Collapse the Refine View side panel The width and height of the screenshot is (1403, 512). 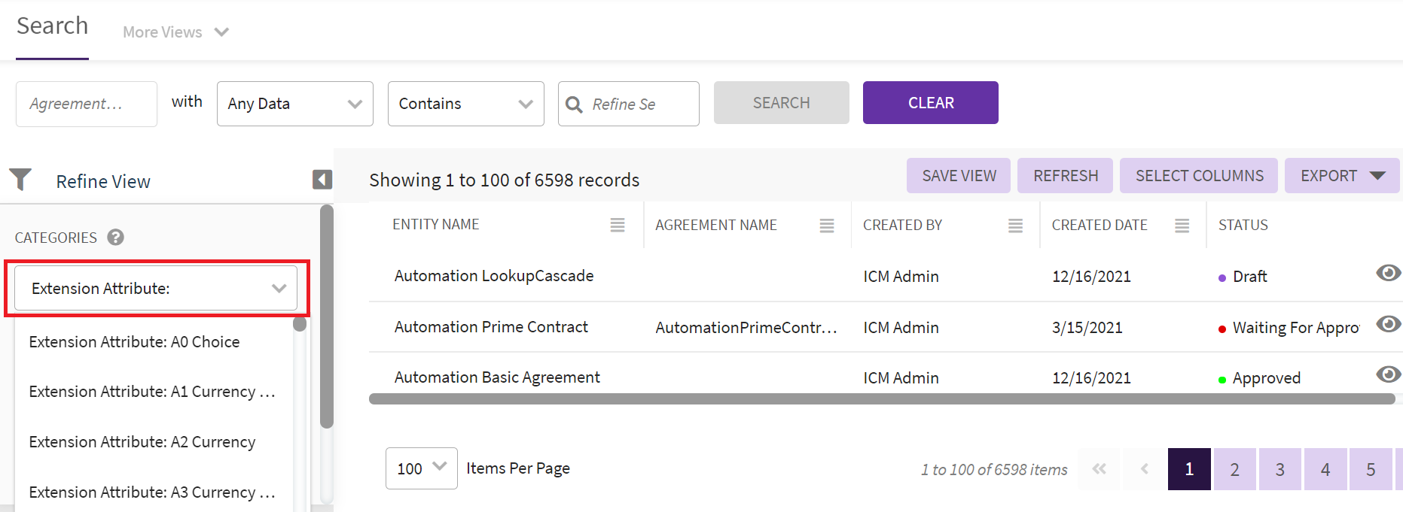(x=322, y=180)
